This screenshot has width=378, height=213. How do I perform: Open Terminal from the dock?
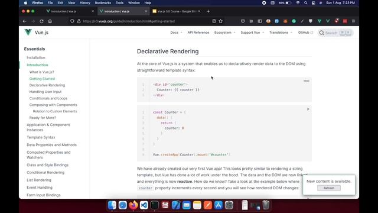tap(155, 205)
